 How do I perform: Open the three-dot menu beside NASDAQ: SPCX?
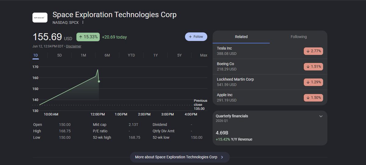pos(83,22)
